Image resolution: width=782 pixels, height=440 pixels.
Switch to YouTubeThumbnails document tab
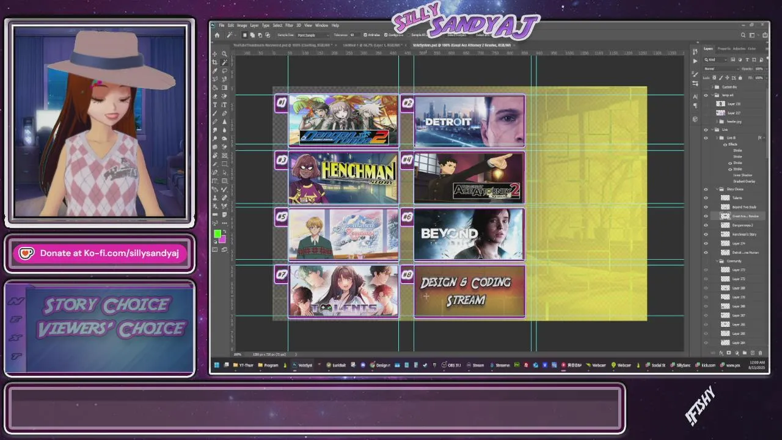pyautogui.click(x=283, y=45)
